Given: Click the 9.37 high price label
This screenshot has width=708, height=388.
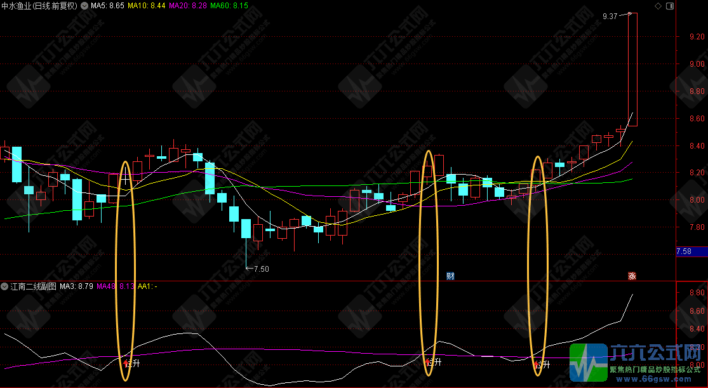Looking at the screenshot, I should coord(610,16).
